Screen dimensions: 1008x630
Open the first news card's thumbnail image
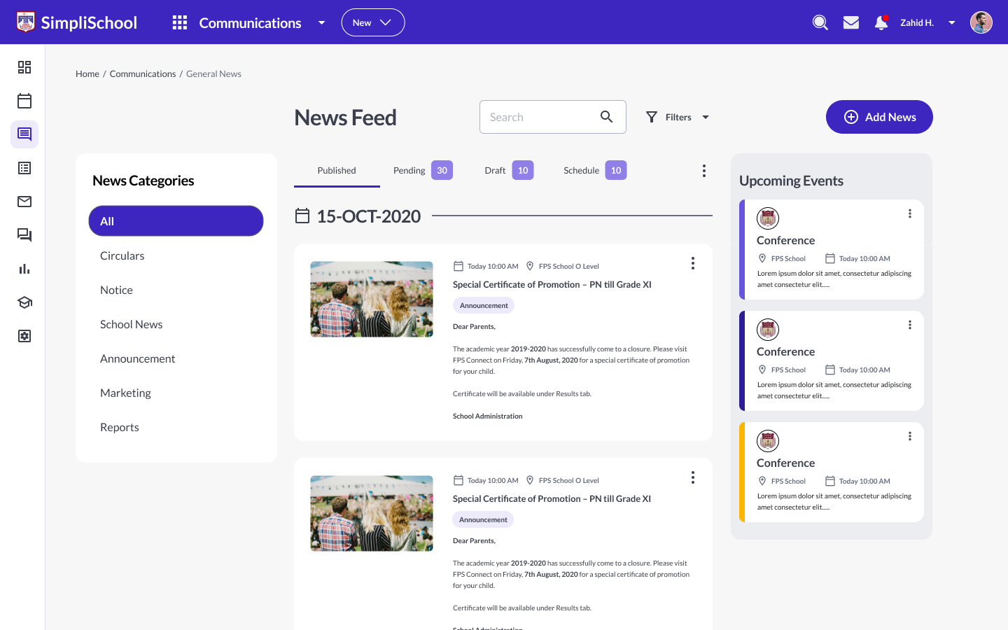point(372,300)
